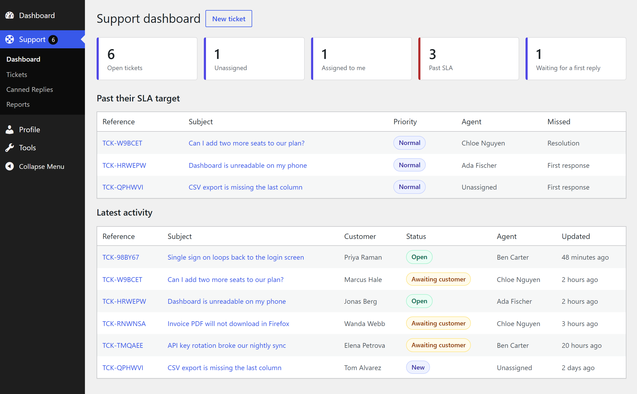Click Normal priority badge for Chloe Nguyen row
The width and height of the screenshot is (637, 394).
[410, 143]
